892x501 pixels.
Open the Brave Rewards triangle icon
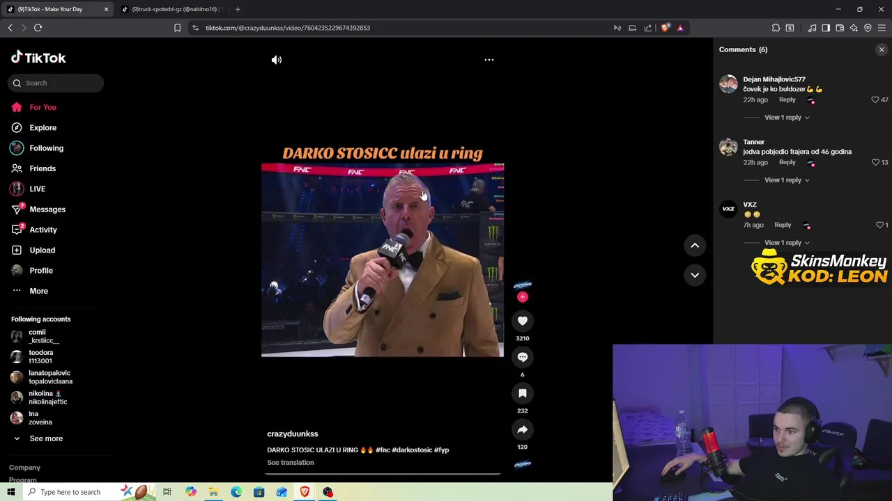pos(680,28)
